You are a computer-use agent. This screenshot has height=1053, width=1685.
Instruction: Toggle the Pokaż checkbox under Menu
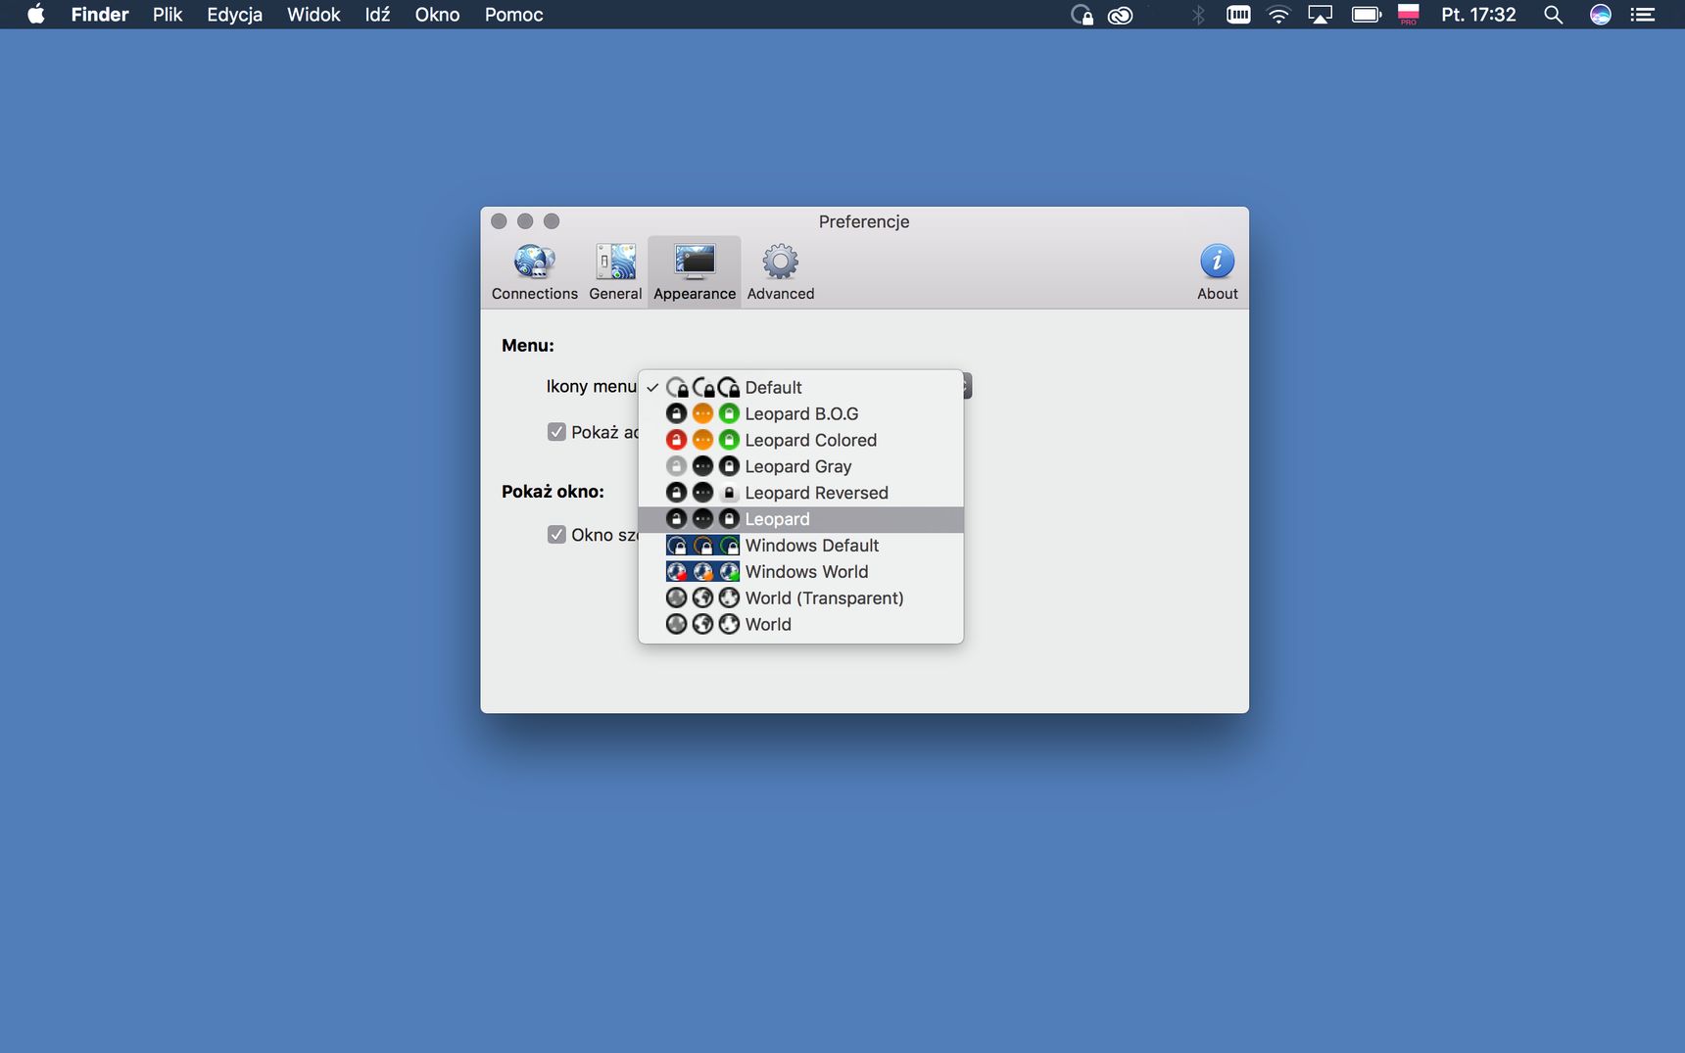pyautogui.click(x=556, y=432)
